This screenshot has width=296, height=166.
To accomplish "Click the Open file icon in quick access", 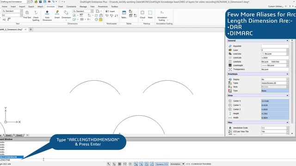I will pos(36,2).
